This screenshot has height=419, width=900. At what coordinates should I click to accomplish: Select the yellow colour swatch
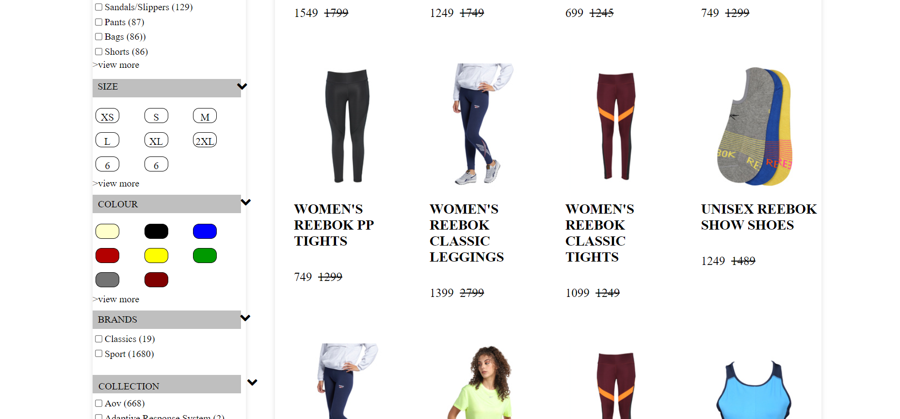(x=156, y=255)
